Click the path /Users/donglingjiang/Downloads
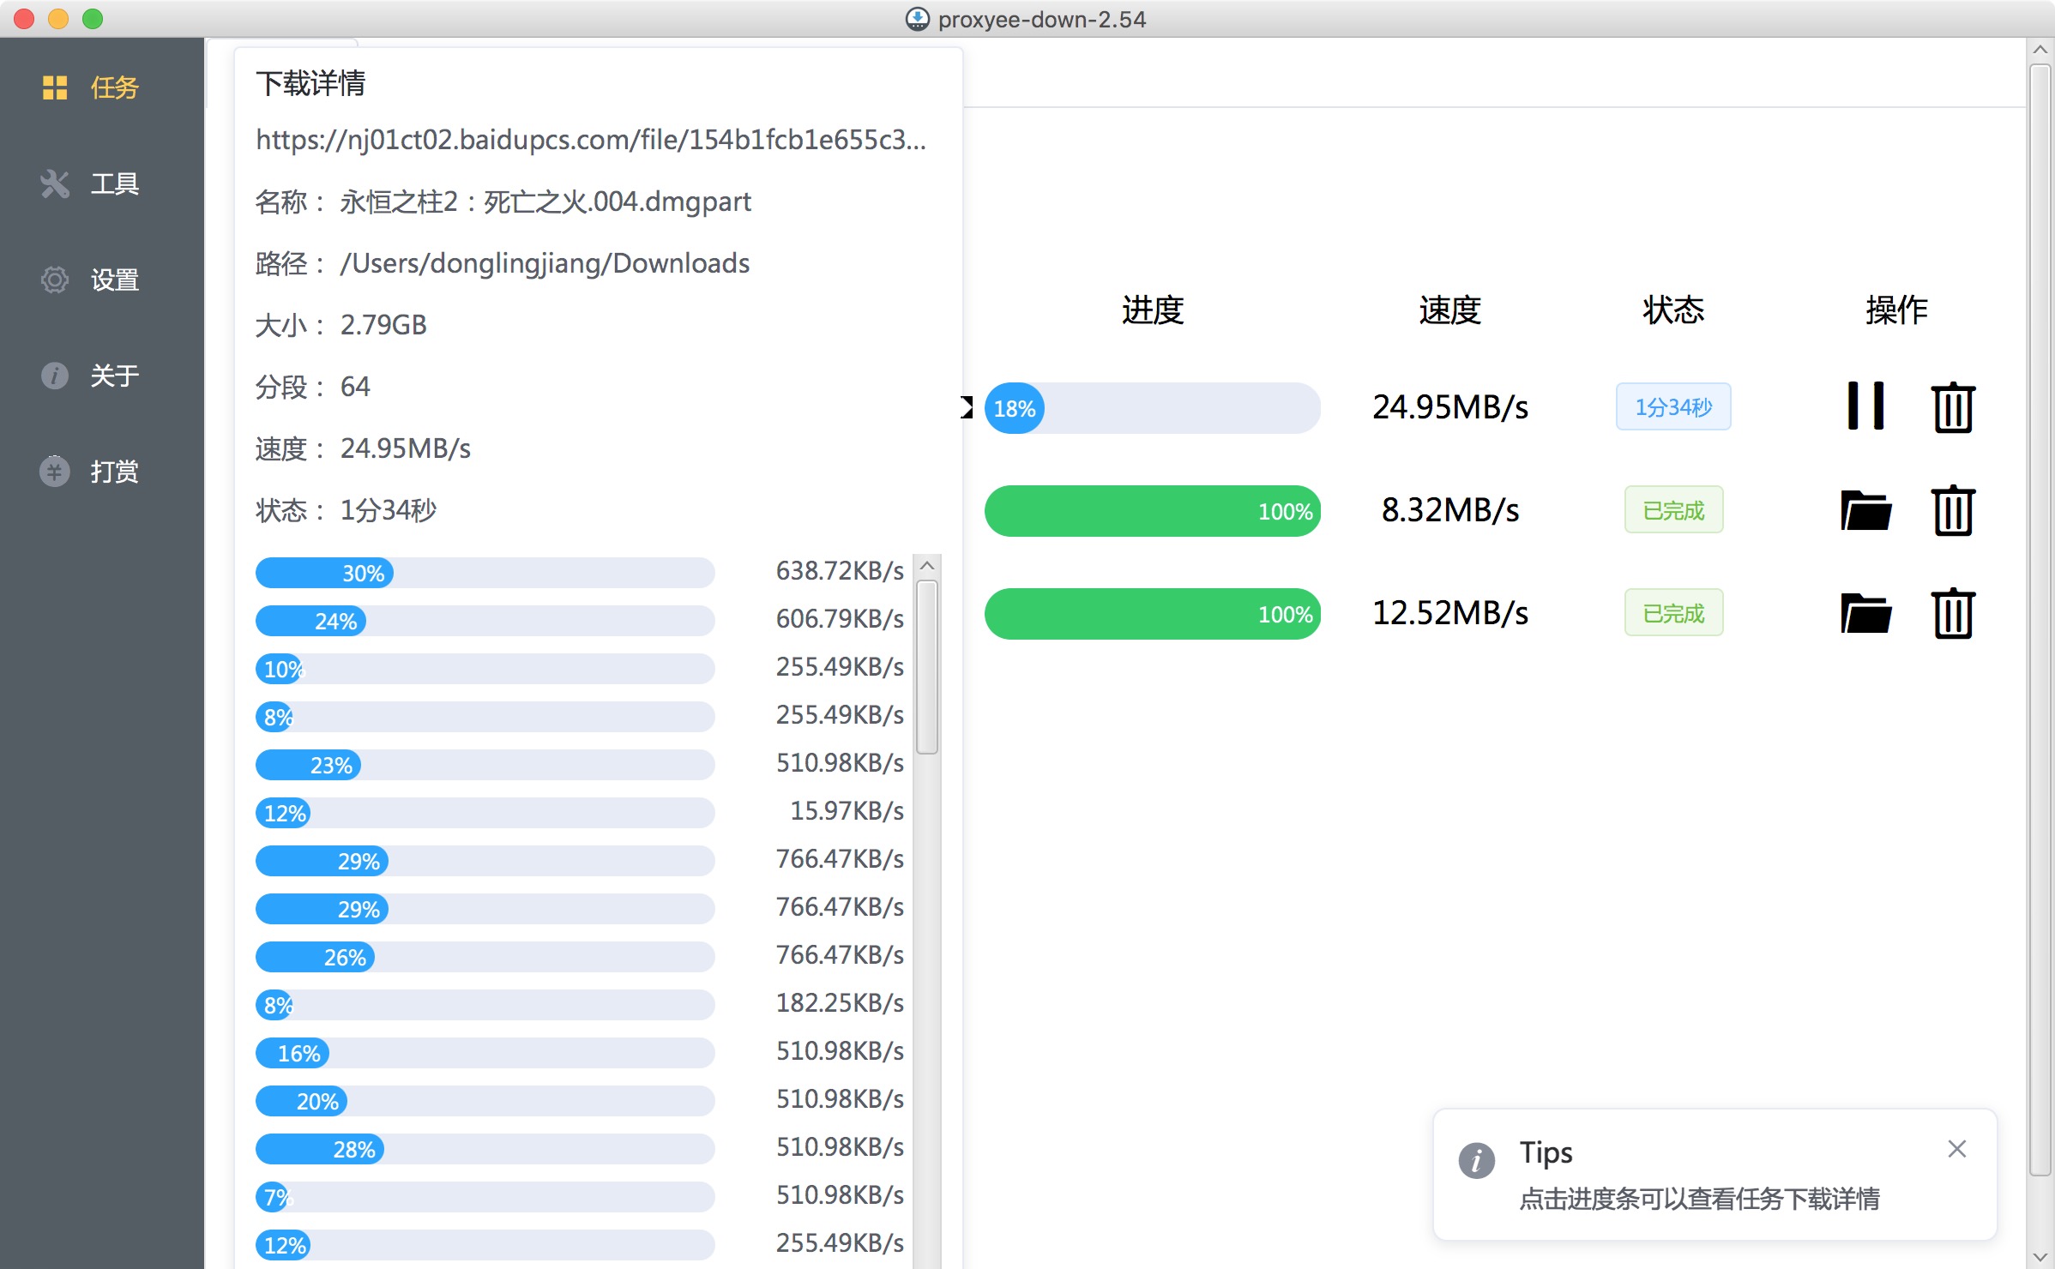 545,263
